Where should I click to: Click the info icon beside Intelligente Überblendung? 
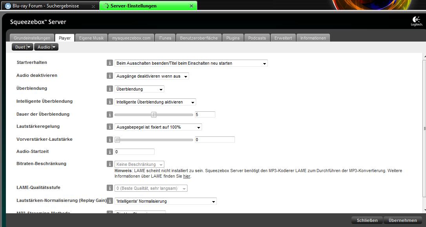pyautogui.click(x=110, y=102)
